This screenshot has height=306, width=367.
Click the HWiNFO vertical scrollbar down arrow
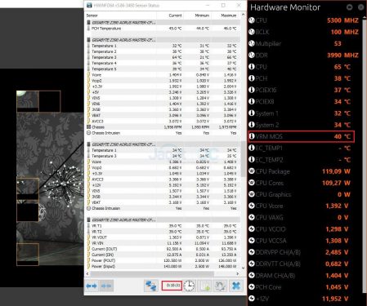pos(243,268)
